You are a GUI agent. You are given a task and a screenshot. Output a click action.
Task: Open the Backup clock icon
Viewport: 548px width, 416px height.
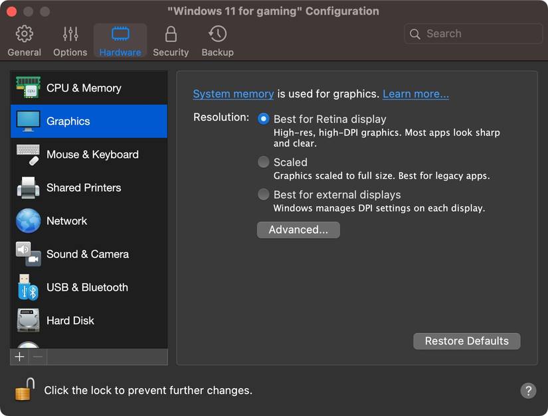tap(217, 34)
